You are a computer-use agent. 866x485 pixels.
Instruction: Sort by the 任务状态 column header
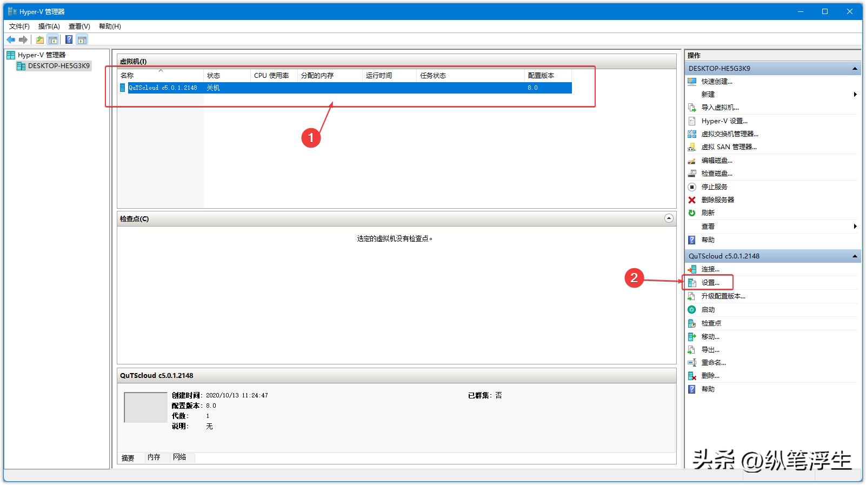(470, 75)
